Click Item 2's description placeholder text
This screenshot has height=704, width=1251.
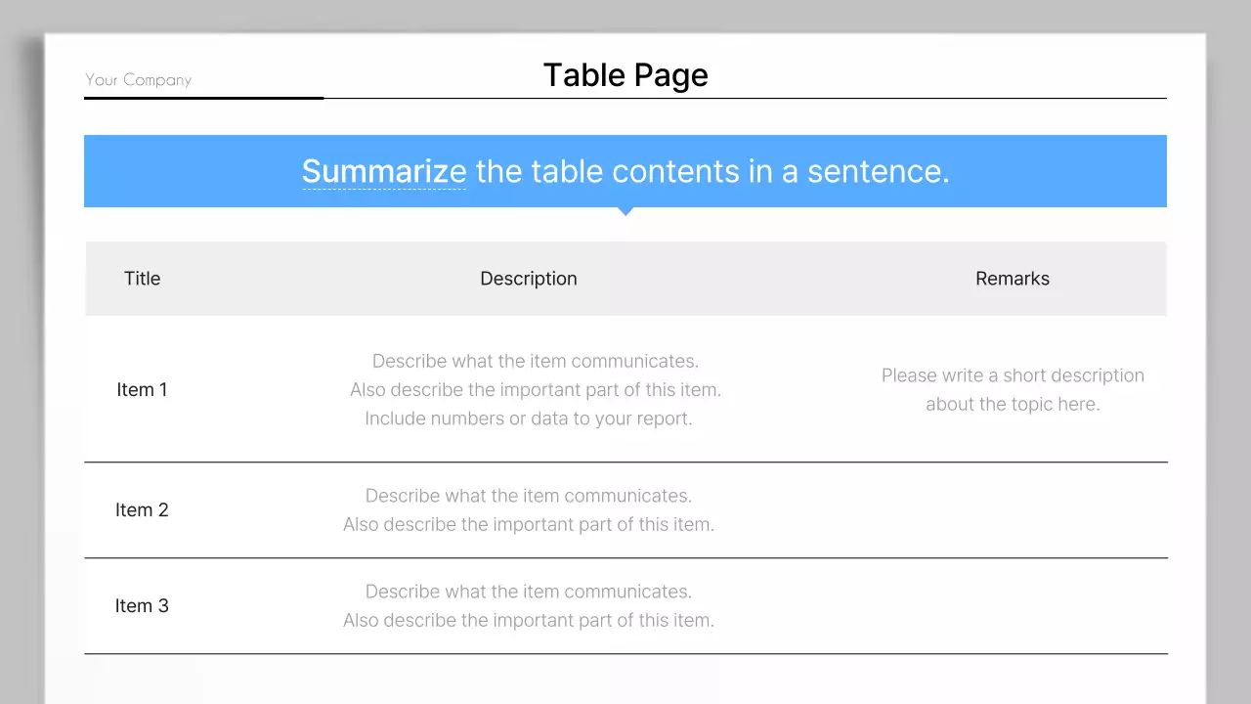[528, 509]
